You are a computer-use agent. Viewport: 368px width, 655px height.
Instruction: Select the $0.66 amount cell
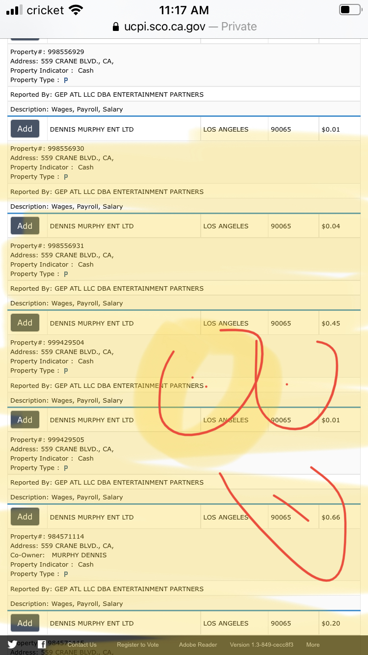[x=340, y=517]
